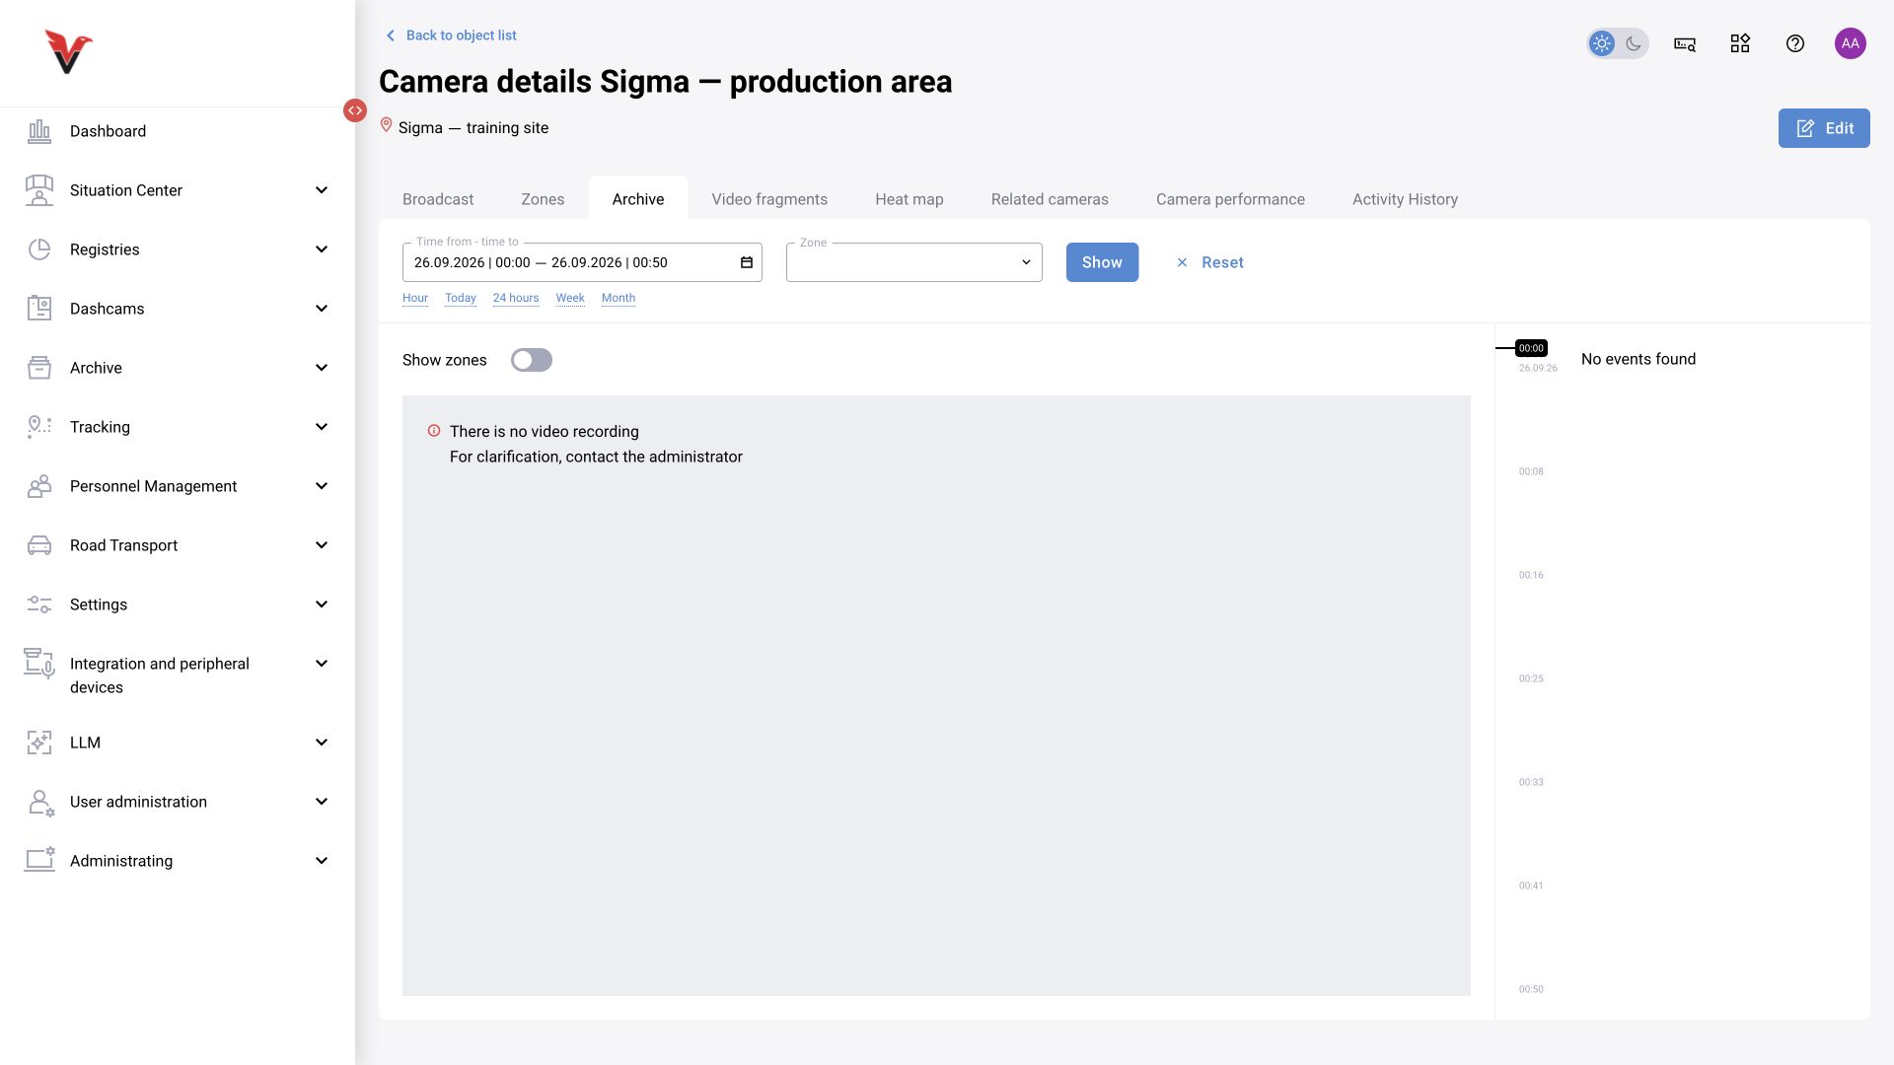Click the Personnel Management people icon
Image resolution: width=1894 pixels, height=1065 pixels.
point(39,486)
